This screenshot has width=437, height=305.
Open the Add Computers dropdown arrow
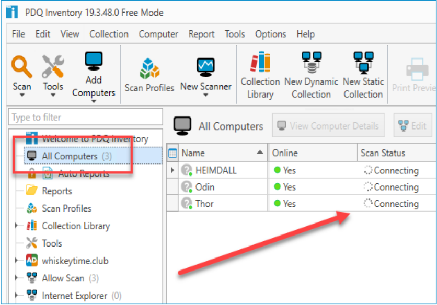point(94,102)
